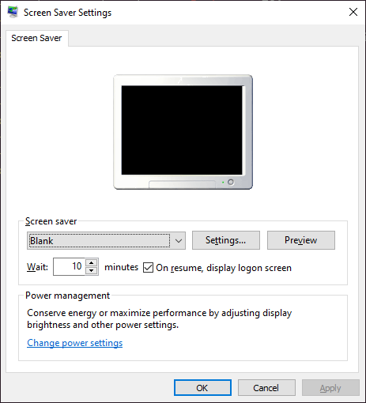Image resolution: width=366 pixels, height=403 pixels.
Task: Click the green LED on the monitor illustration
Action: 223,183
